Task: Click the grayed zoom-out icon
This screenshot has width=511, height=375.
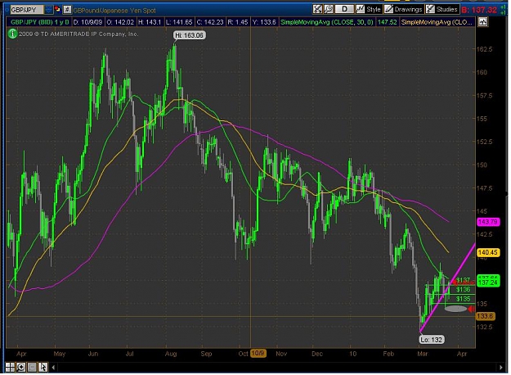Action: (32, 368)
